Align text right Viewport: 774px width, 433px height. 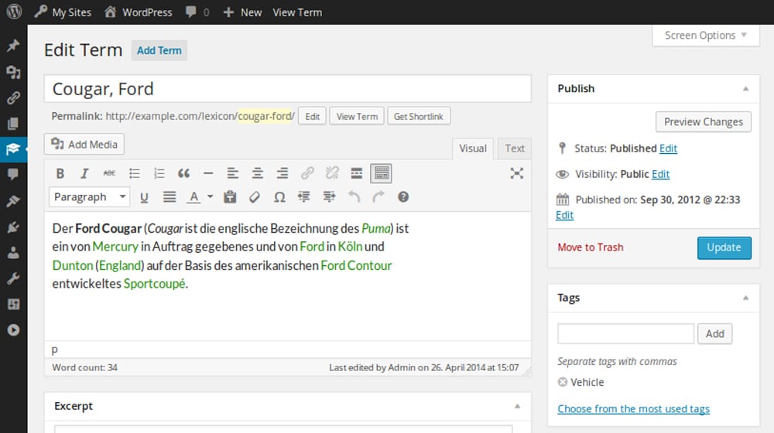283,173
